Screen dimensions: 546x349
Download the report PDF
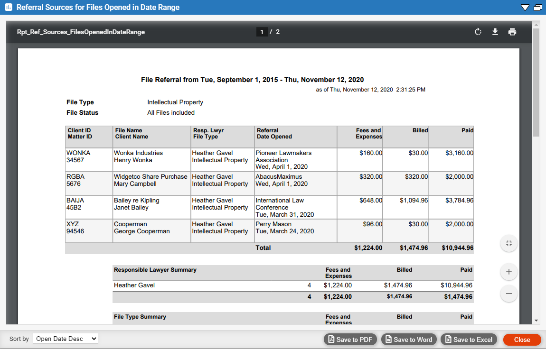pyautogui.click(x=495, y=32)
